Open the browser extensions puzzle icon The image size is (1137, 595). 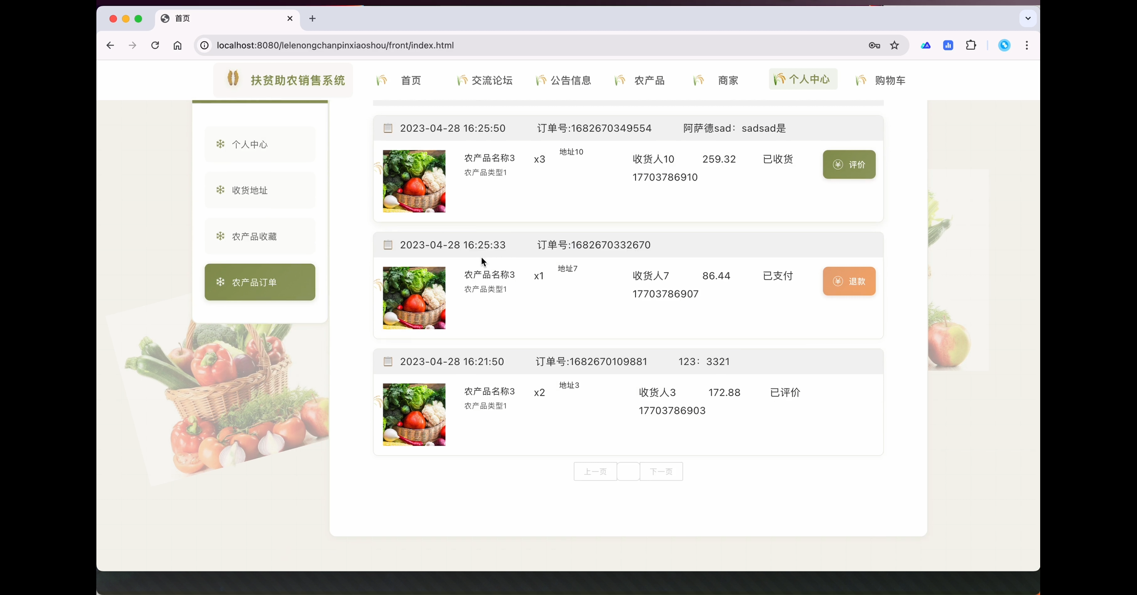971,45
